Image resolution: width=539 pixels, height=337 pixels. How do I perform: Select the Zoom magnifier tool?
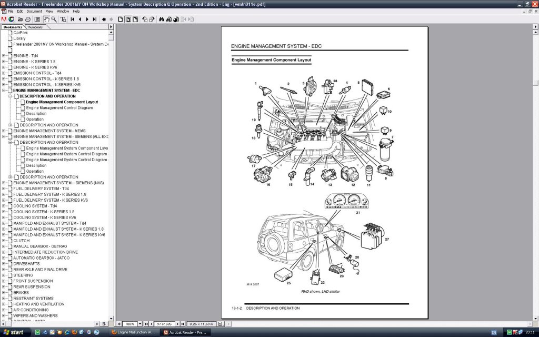click(55, 19)
